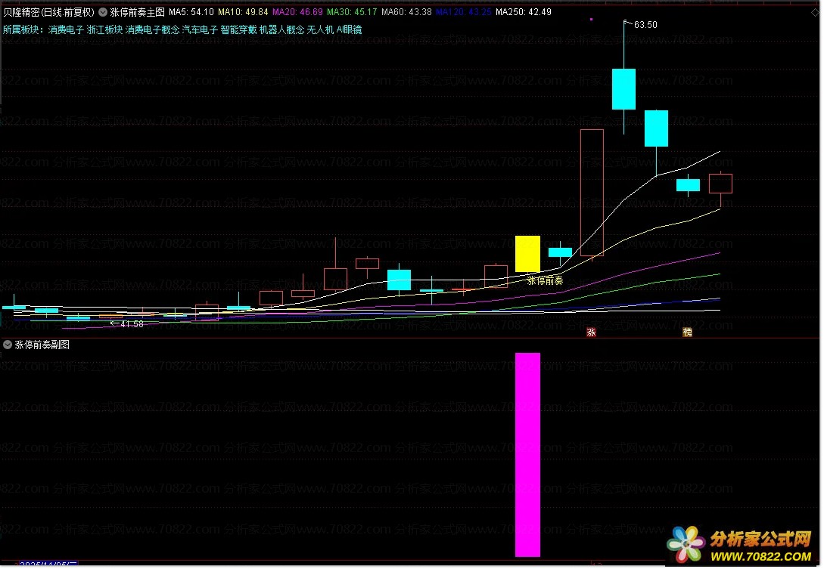Image resolution: width=824 pixels, height=569 pixels.
Task: Open the 涨停前奏主图 indicator dropdown icon
Action: pos(103,12)
